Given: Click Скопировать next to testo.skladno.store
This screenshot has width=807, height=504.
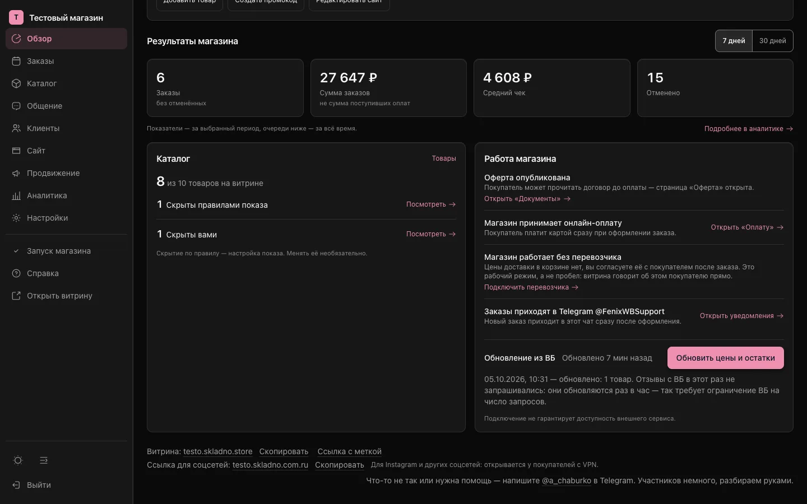Looking at the screenshot, I should click(x=284, y=451).
